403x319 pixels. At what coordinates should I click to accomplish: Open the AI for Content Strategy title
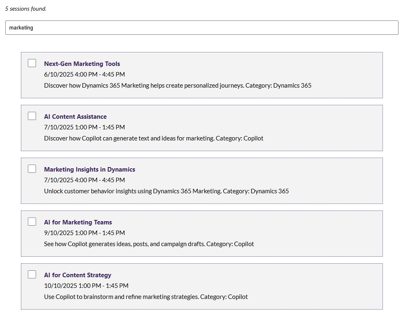click(x=77, y=275)
